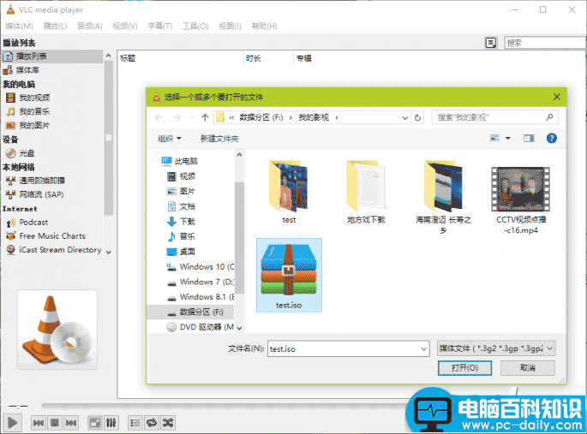Go back in file dialog

click(159, 117)
